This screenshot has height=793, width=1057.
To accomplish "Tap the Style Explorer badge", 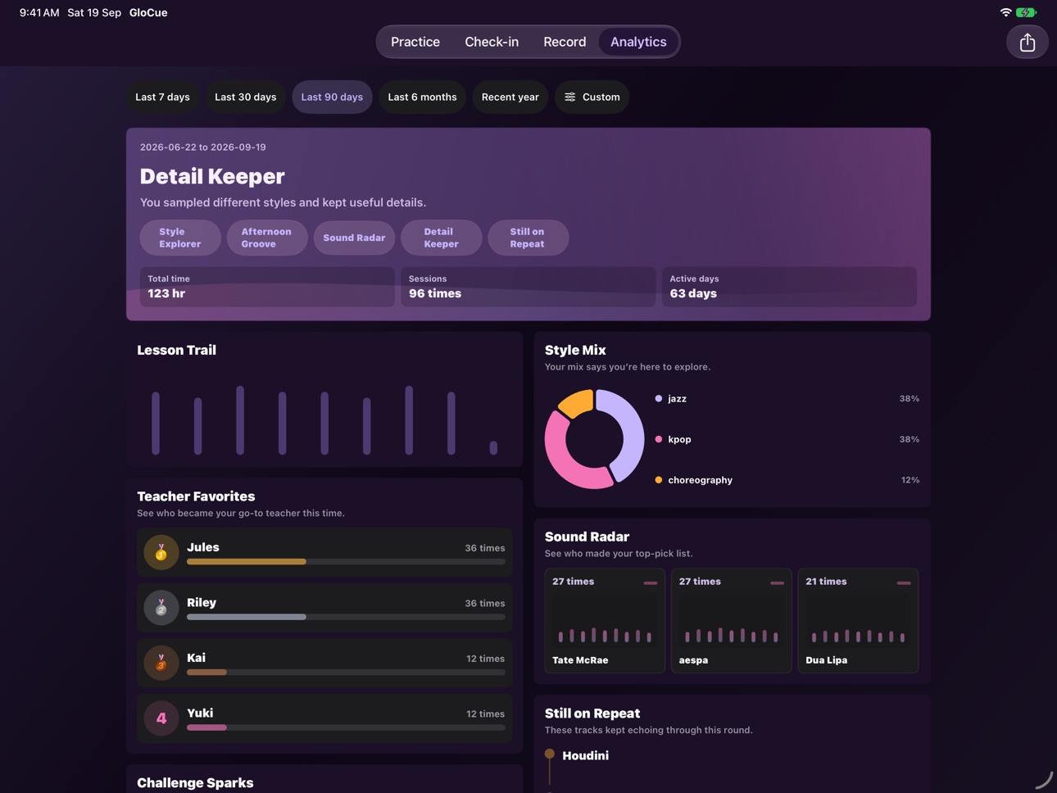I will (180, 238).
